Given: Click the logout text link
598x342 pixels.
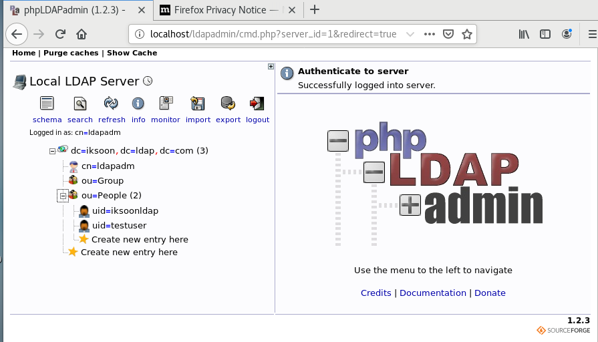Looking at the screenshot, I should pos(257,120).
